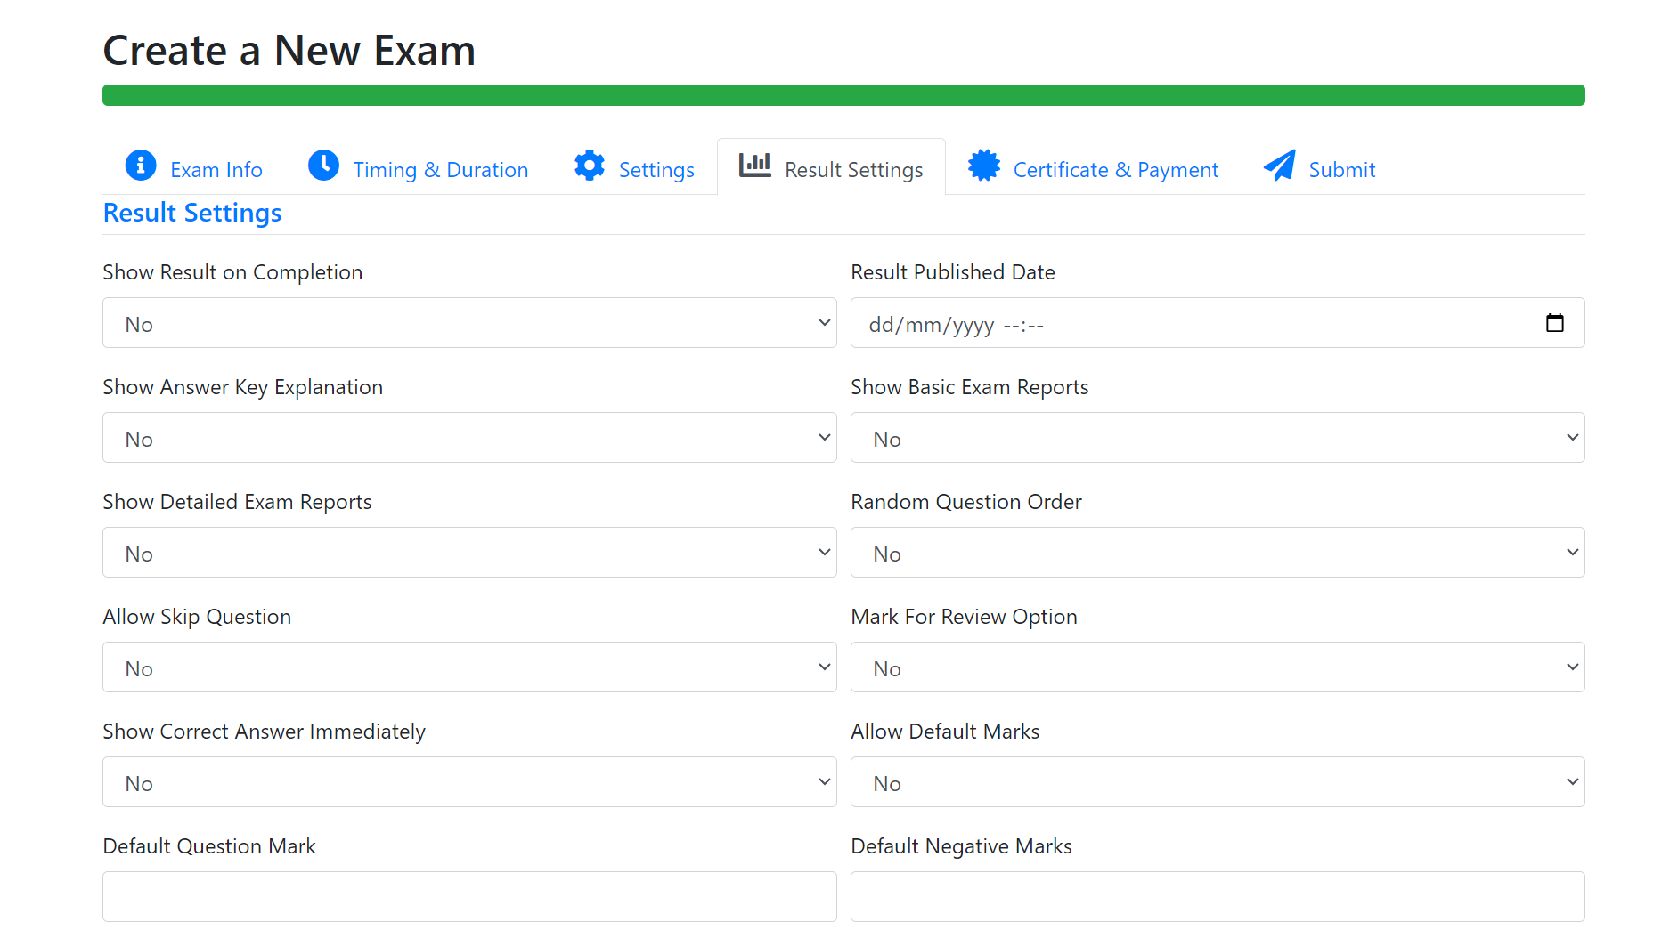The height and width of the screenshot is (946, 1678).
Task: Expand the Allow Skip Question dropdown
Action: pyautogui.click(x=469, y=667)
